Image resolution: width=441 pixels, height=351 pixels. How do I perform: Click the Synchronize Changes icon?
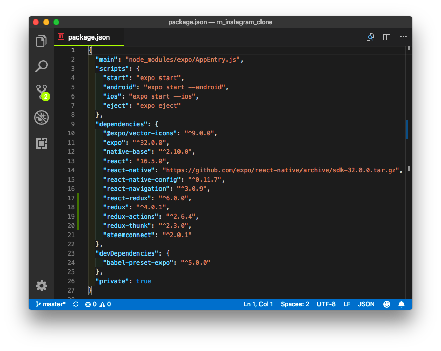coord(76,304)
